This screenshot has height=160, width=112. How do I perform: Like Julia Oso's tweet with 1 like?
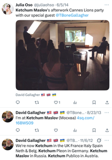pyautogui.click(x=57, y=102)
